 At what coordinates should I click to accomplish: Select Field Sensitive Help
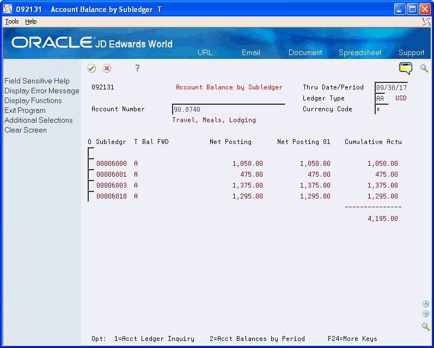tap(37, 81)
